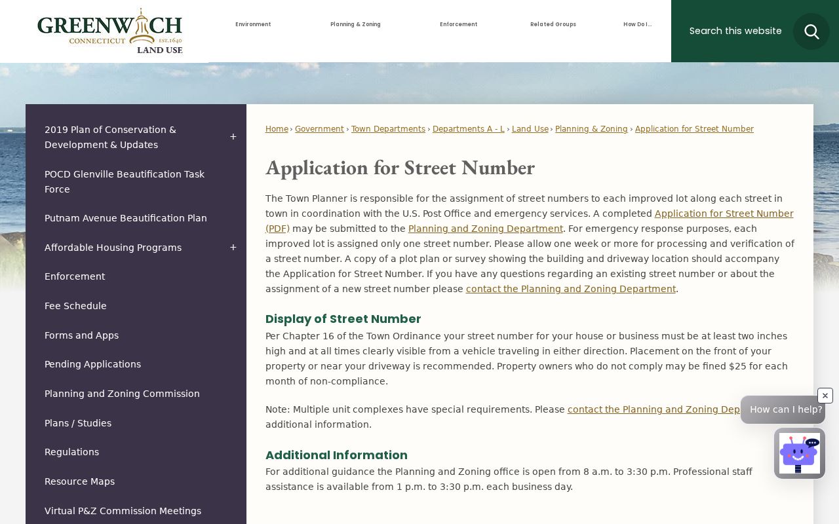Open the Fee Schedule page
Image resolution: width=839 pixels, height=524 pixels.
(x=75, y=306)
